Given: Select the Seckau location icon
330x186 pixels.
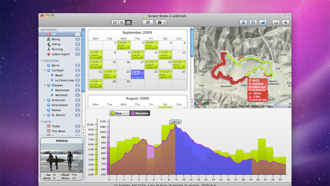Looking at the screenshot, I should pos(48,110).
